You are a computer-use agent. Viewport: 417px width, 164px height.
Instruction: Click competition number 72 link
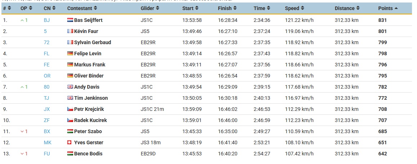(46, 42)
